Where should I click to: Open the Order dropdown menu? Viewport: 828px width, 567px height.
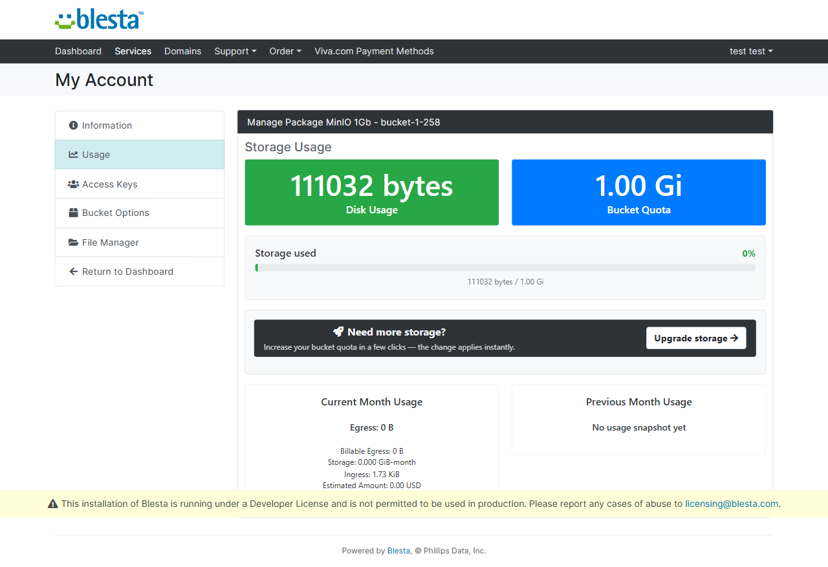(x=285, y=51)
